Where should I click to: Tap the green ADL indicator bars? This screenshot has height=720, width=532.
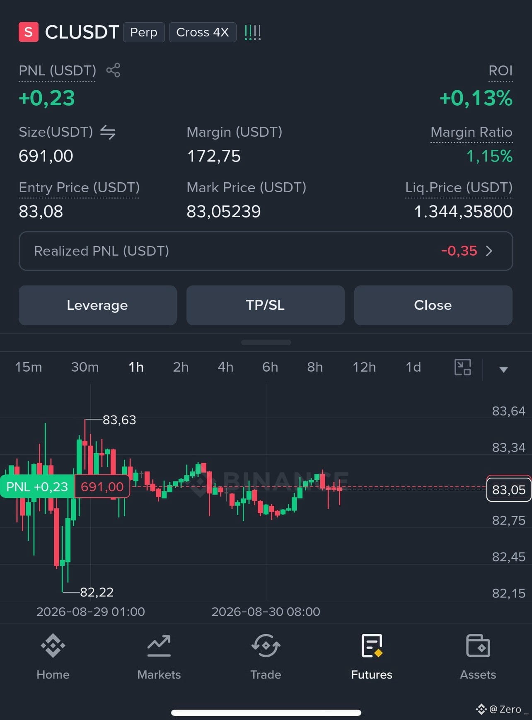coord(252,32)
